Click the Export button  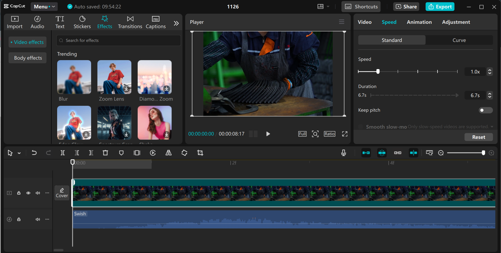coord(440,7)
